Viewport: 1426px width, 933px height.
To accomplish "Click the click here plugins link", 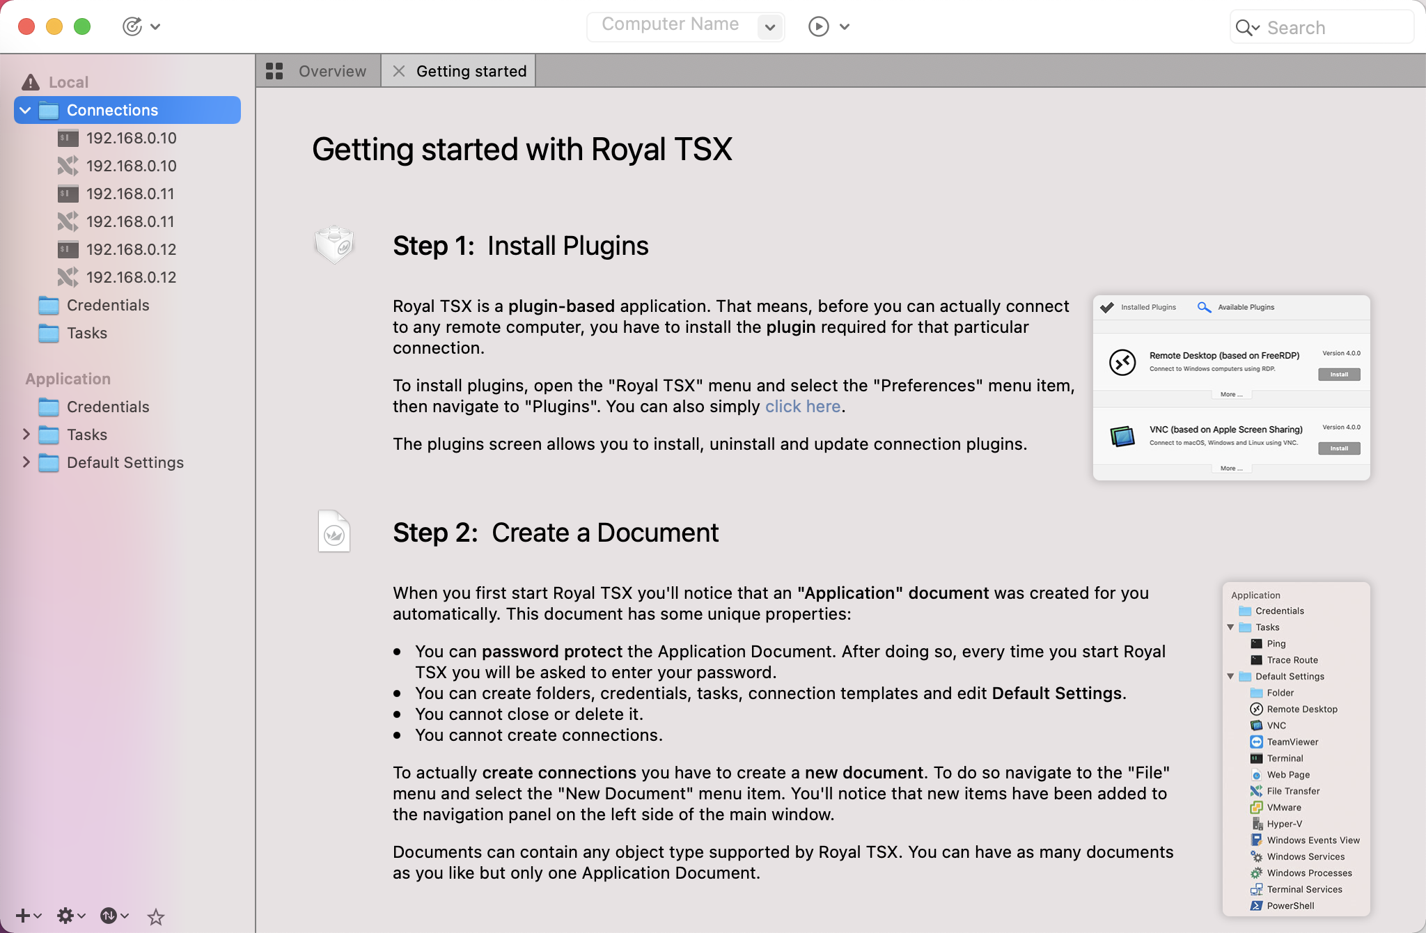I will point(802,407).
